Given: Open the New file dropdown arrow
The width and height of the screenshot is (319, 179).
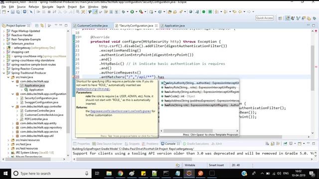Looking at the screenshot, I should [x=8, y=12].
